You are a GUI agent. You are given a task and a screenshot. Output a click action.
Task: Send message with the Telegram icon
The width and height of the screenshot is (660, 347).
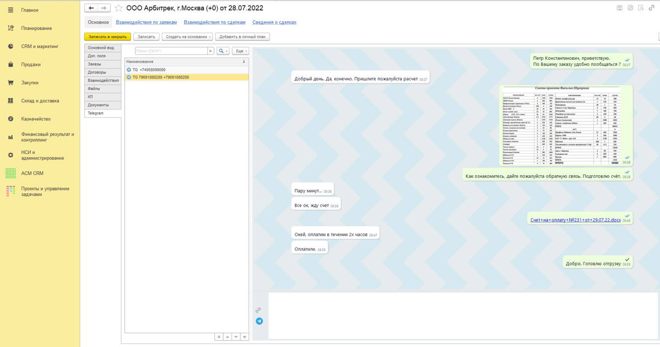click(x=259, y=321)
